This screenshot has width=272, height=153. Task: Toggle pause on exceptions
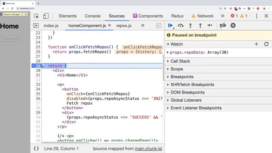[x=233, y=25]
